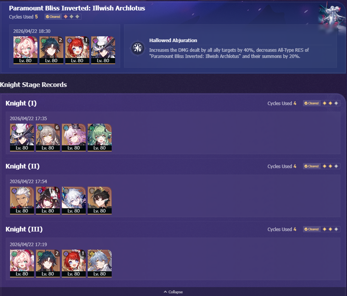The image size is (347, 296).
Task: Click the silver-haired character in Knight (III)
Action: [100, 264]
